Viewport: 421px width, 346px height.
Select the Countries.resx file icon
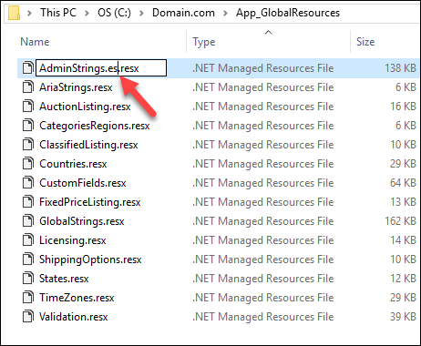tap(28, 164)
